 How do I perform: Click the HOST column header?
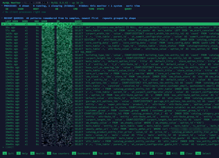coord(36,9)
